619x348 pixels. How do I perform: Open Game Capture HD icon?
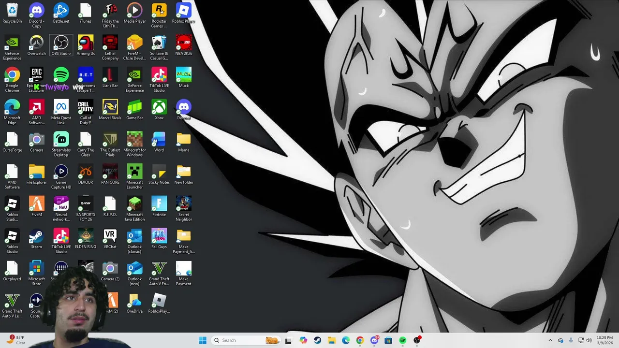point(61,177)
